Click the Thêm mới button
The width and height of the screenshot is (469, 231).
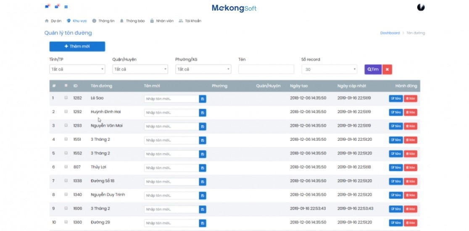(77, 47)
